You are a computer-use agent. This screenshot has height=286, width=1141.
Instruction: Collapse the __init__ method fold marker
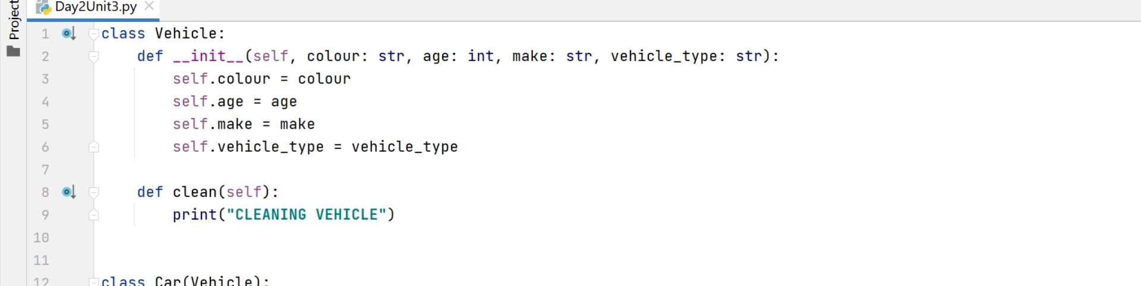93,56
